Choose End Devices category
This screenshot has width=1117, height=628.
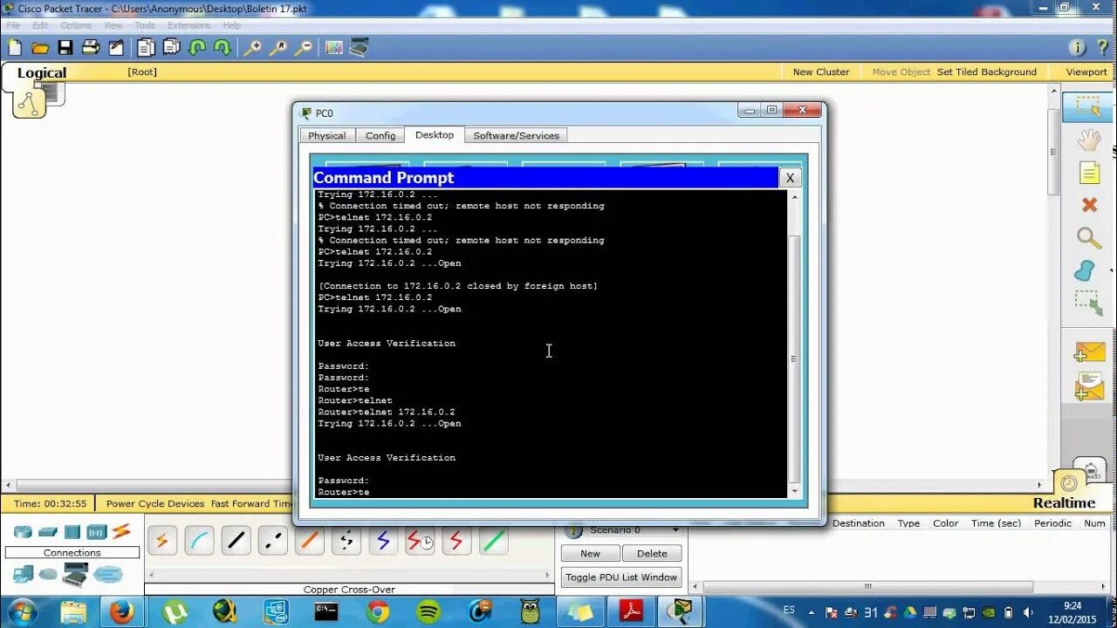point(23,574)
